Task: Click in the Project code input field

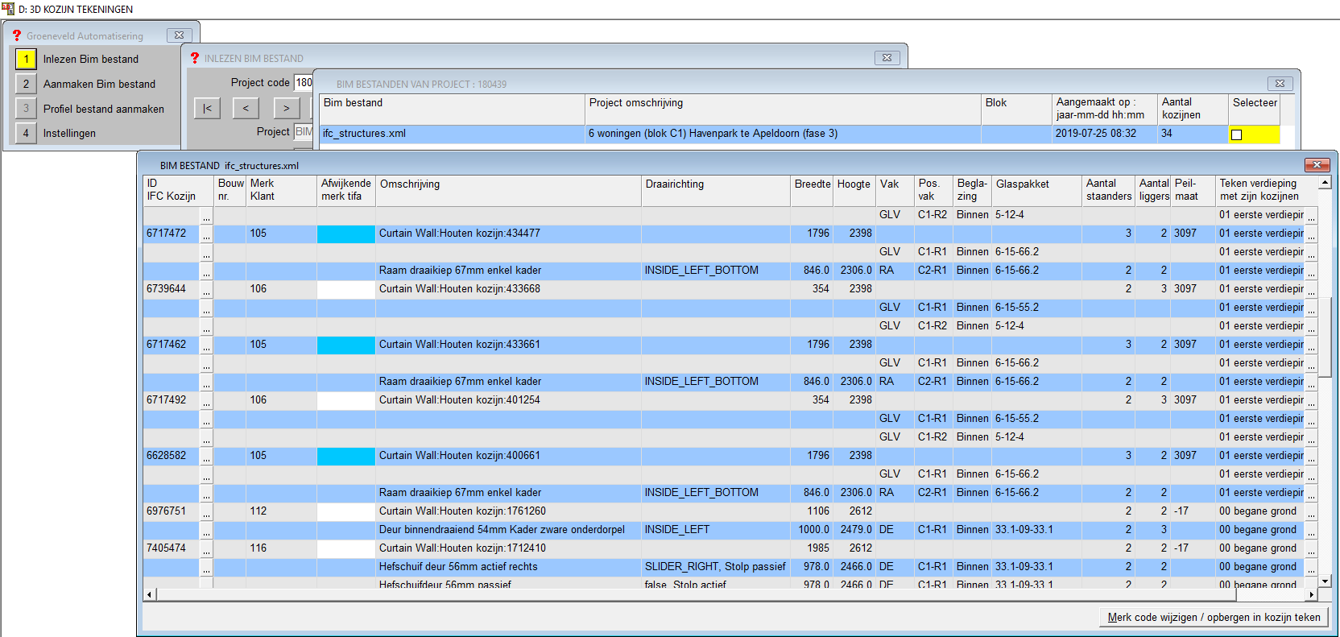Action: click(x=304, y=82)
